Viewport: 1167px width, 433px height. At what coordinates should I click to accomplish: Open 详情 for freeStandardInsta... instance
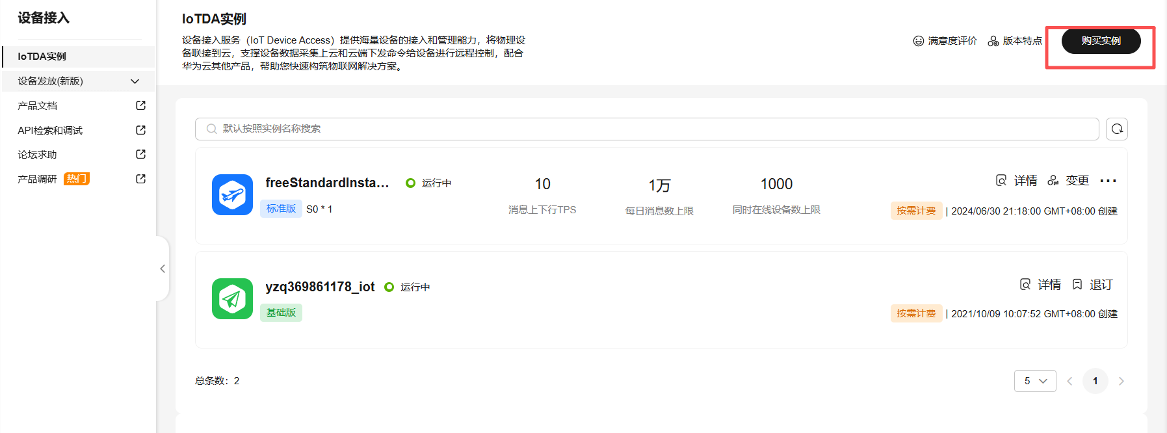(1025, 181)
